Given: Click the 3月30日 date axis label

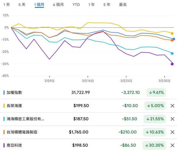Looking at the screenshot, I should 164,81.
